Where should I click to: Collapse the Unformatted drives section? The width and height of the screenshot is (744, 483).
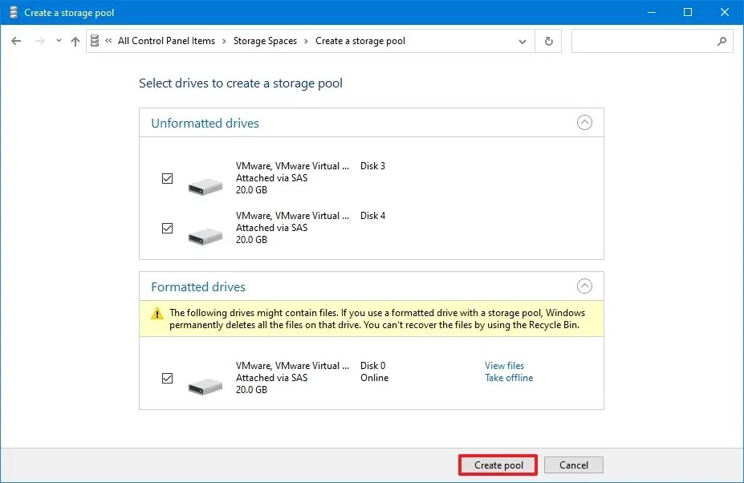(x=585, y=122)
